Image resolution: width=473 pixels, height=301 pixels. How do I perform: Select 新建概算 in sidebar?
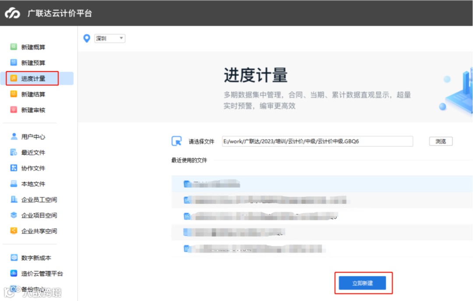(x=33, y=47)
